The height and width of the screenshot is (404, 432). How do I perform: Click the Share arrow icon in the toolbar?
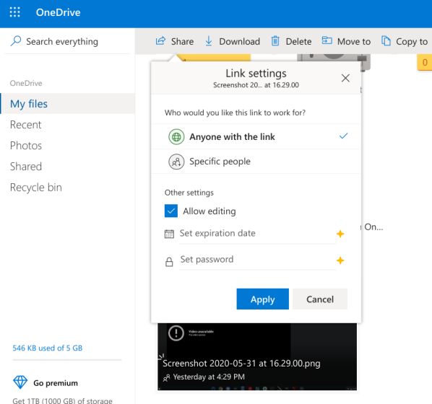160,41
